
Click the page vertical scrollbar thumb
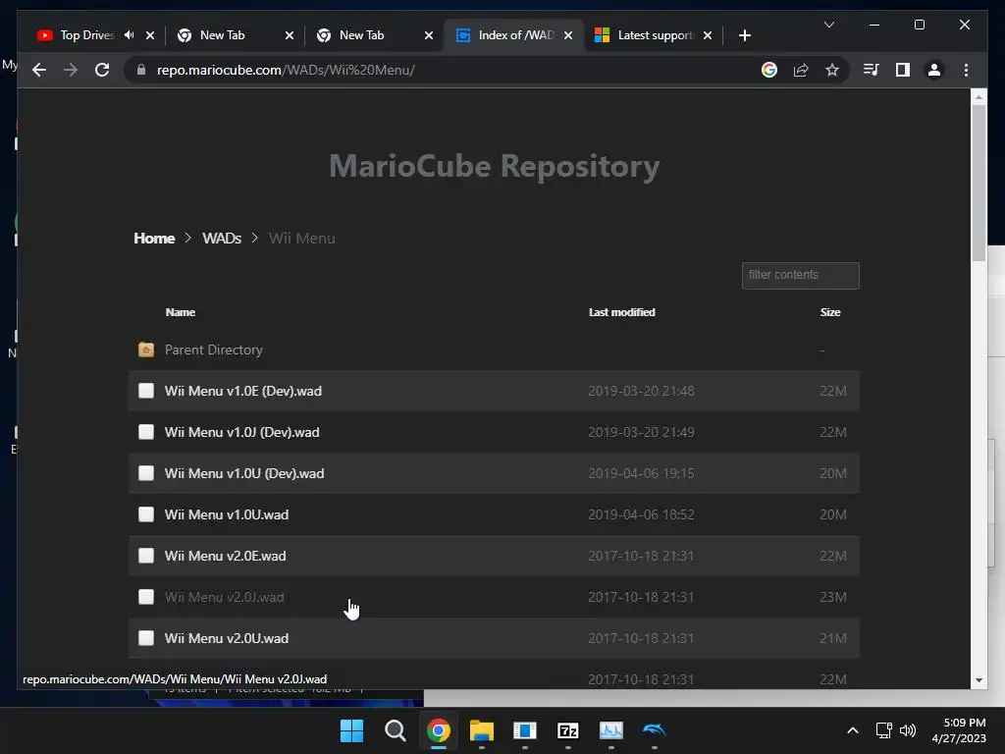979,183
